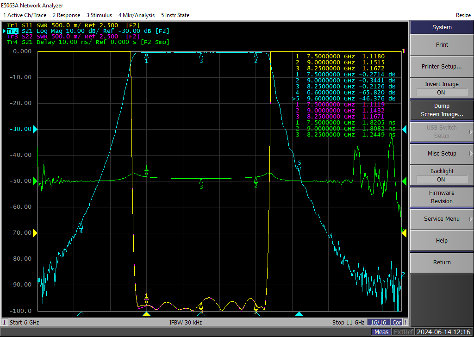The width and height of the screenshot is (474, 337).
Task: Open the Mkr/Analysis menu
Action: tap(136, 15)
